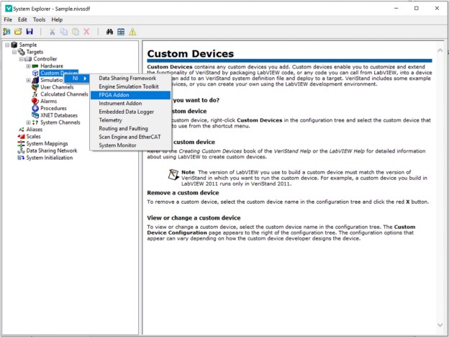
Task: Select the XNET Databases tree item label
Action: click(59, 115)
